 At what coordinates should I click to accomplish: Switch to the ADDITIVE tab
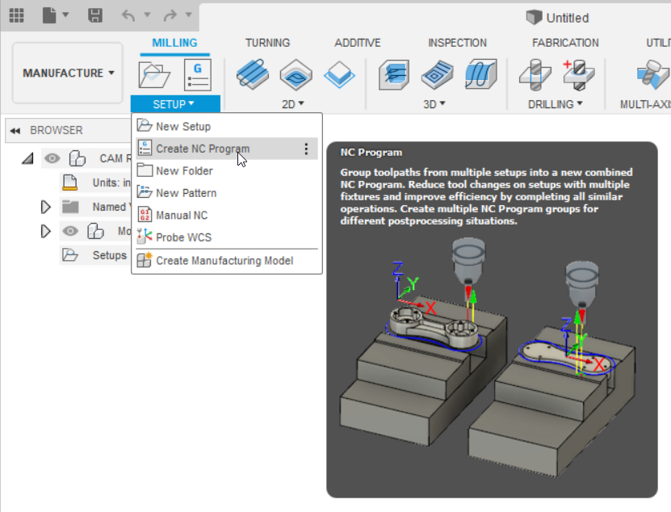(x=358, y=43)
